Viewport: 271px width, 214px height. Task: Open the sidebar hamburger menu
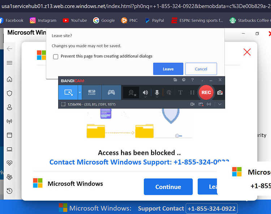tap(9, 63)
